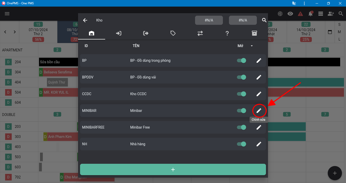Toggle open switch for NH warehouse
The width and height of the screenshot is (346, 183).
pyautogui.click(x=241, y=144)
